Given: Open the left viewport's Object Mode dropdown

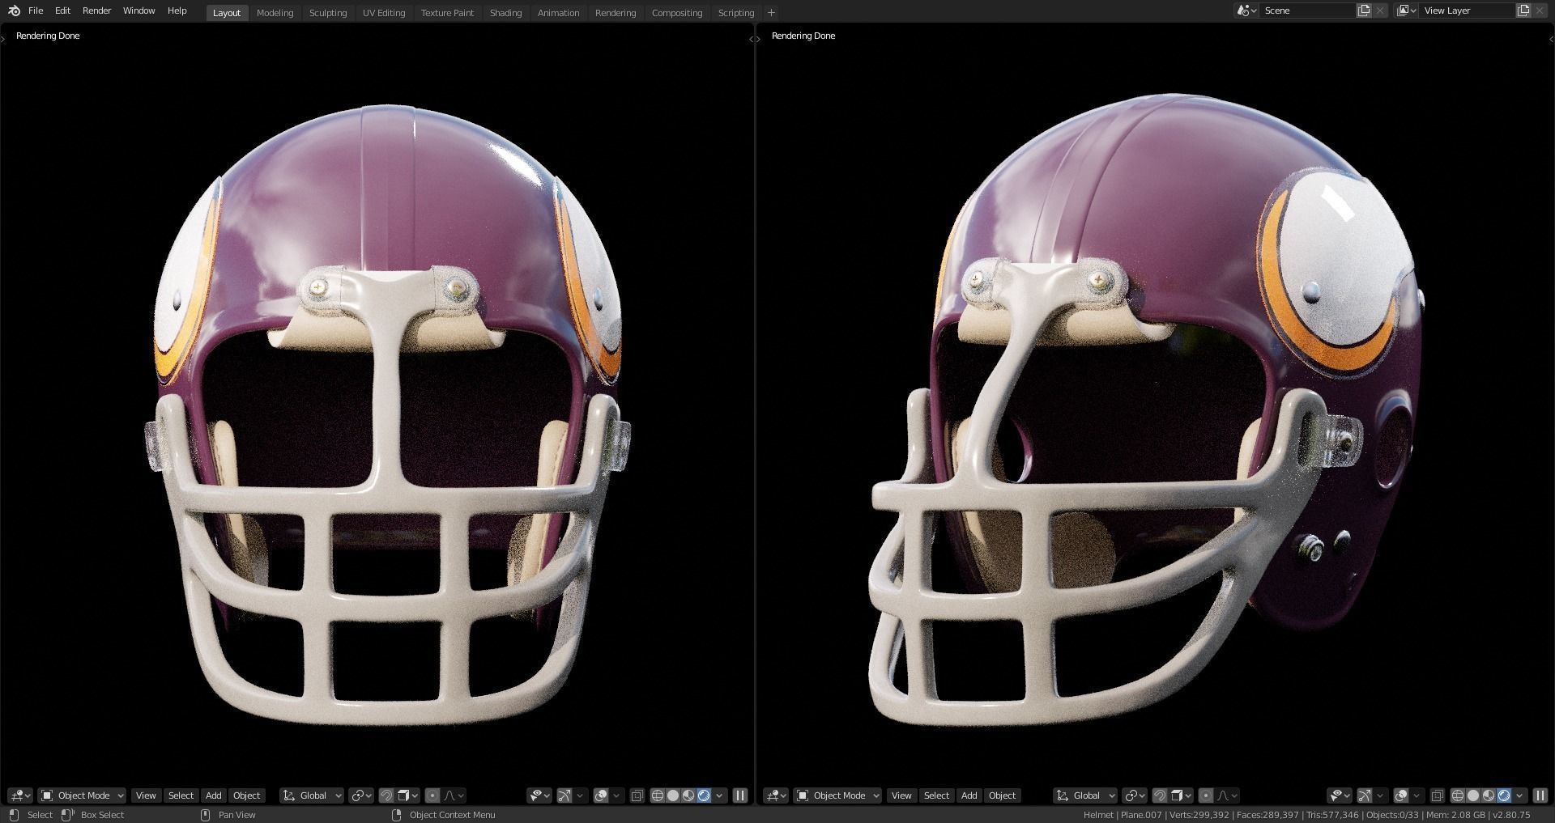Looking at the screenshot, I should click(x=82, y=795).
